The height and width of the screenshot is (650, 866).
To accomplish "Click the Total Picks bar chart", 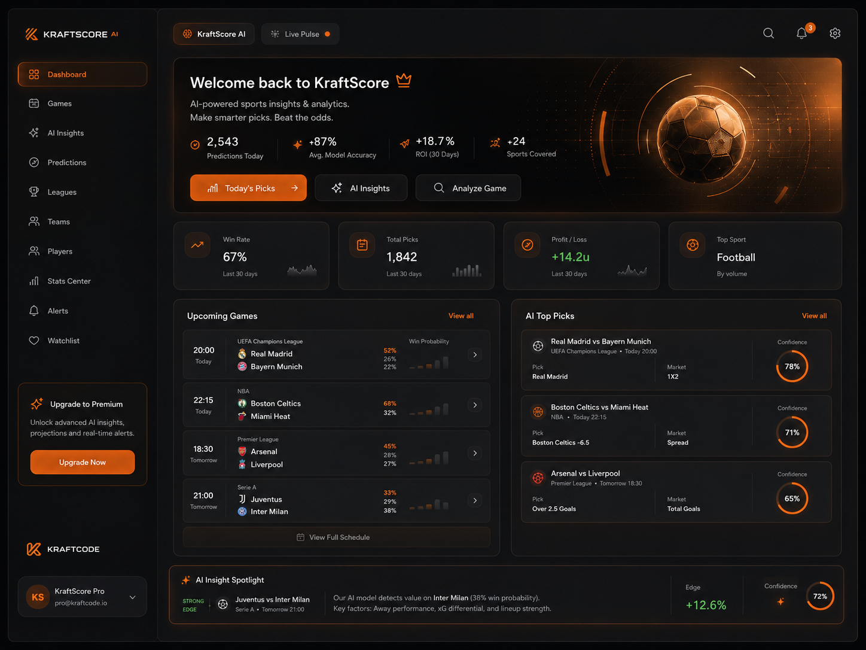I will (467, 271).
